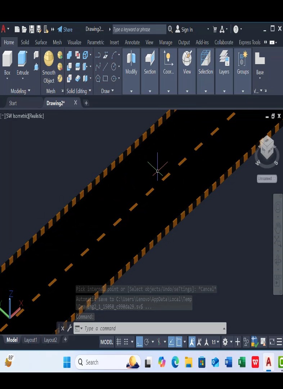Click the Realistic visual style label
This screenshot has height=389, width=283.
(x=36, y=116)
